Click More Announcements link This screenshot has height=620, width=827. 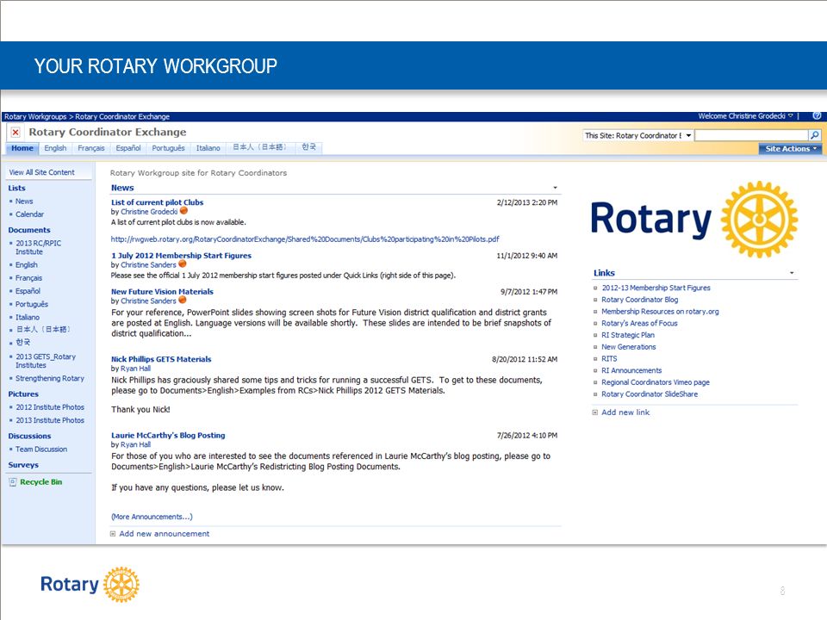[152, 517]
